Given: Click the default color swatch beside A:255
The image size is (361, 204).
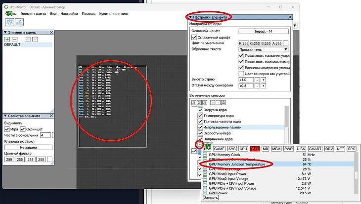Looking at the screenshot, I should (285, 43).
